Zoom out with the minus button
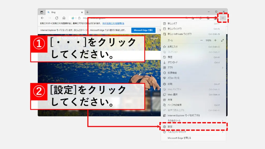Viewport: 265px width, 149px height. (202, 41)
